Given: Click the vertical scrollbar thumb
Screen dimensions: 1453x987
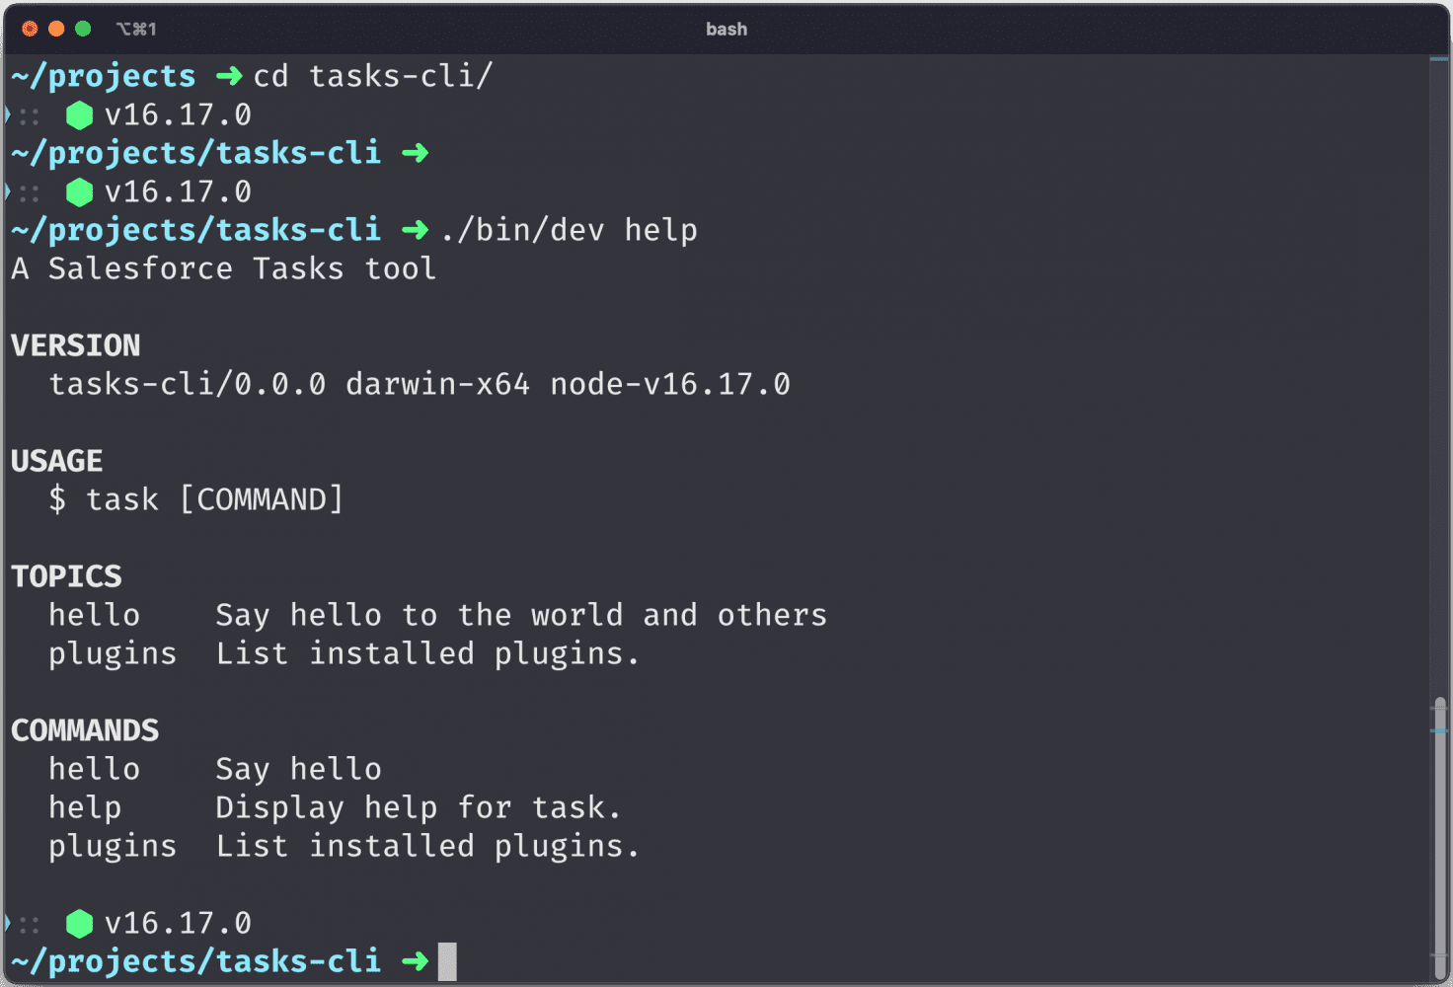Looking at the screenshot, I should pos(1440,829).
